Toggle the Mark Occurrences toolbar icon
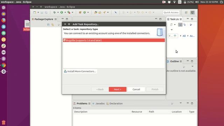This screenshot has height=126, width=224. 115,13
